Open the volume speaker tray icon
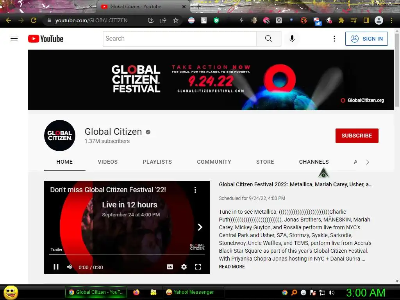400x300 pixels. point(332,293)
